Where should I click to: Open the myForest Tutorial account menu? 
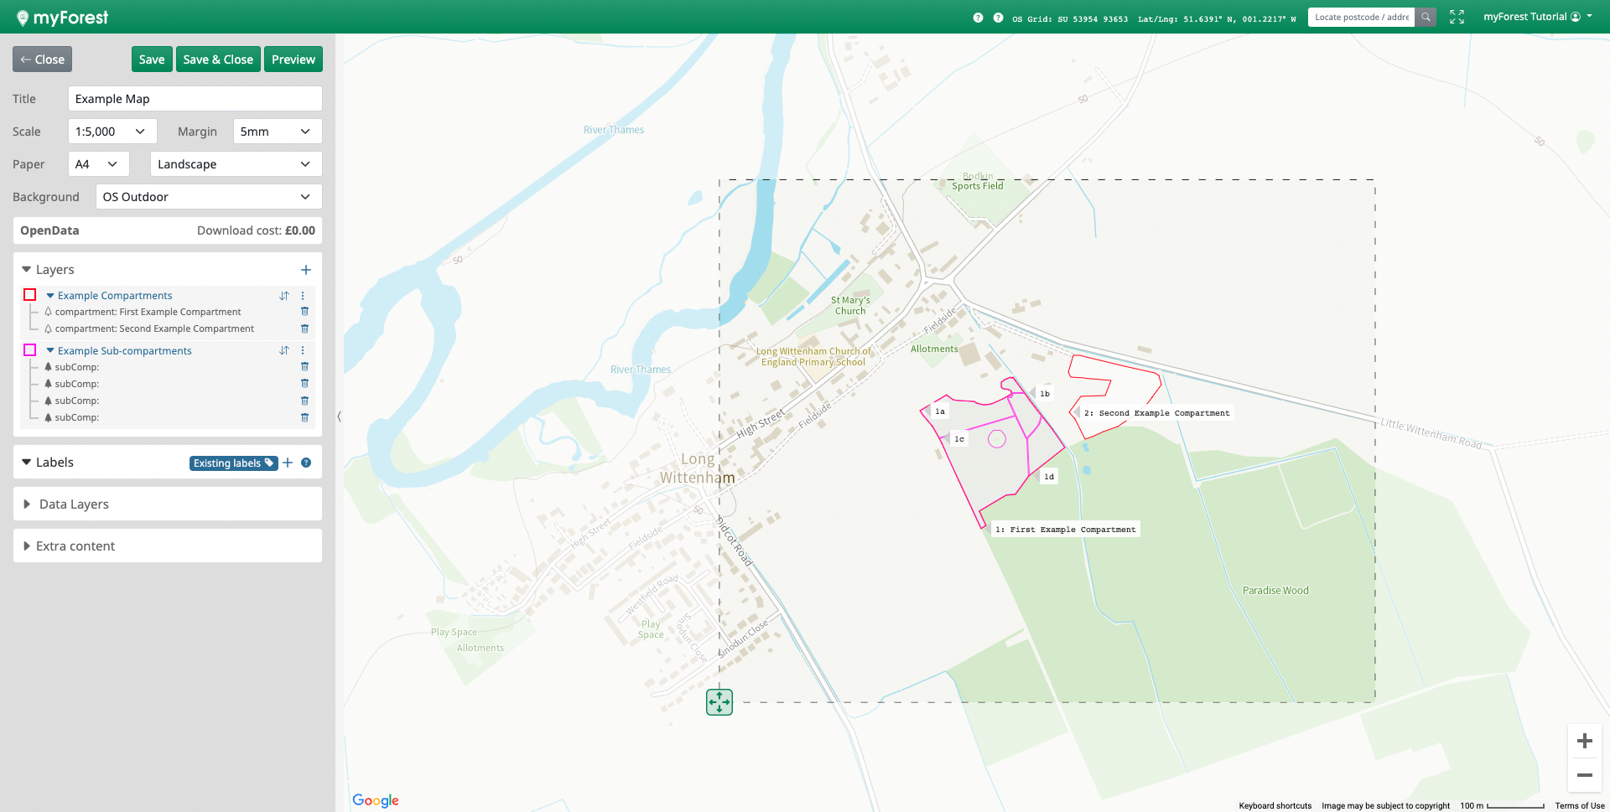point(1537,17)
